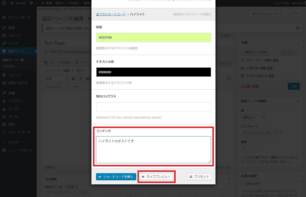Screen dimensions: 306x197
Task: Dismiss the draft updated notice
Action: 298,28
